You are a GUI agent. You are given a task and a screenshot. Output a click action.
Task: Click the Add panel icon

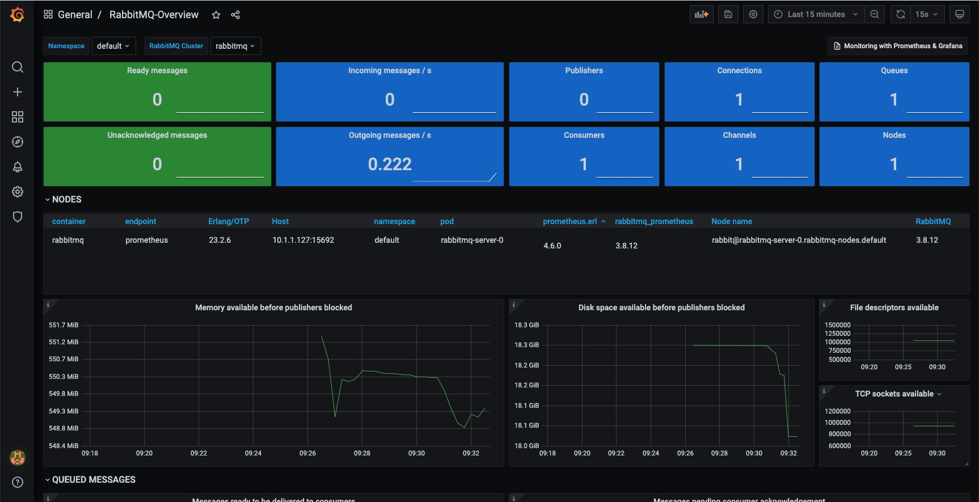(x=702, y=14)
